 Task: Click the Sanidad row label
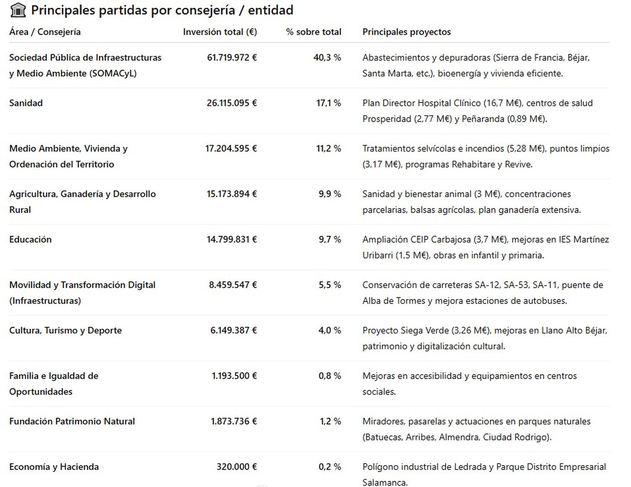26,103
